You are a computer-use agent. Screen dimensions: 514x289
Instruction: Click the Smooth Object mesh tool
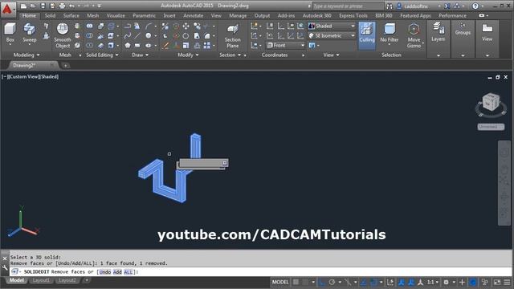coord(63,35)
